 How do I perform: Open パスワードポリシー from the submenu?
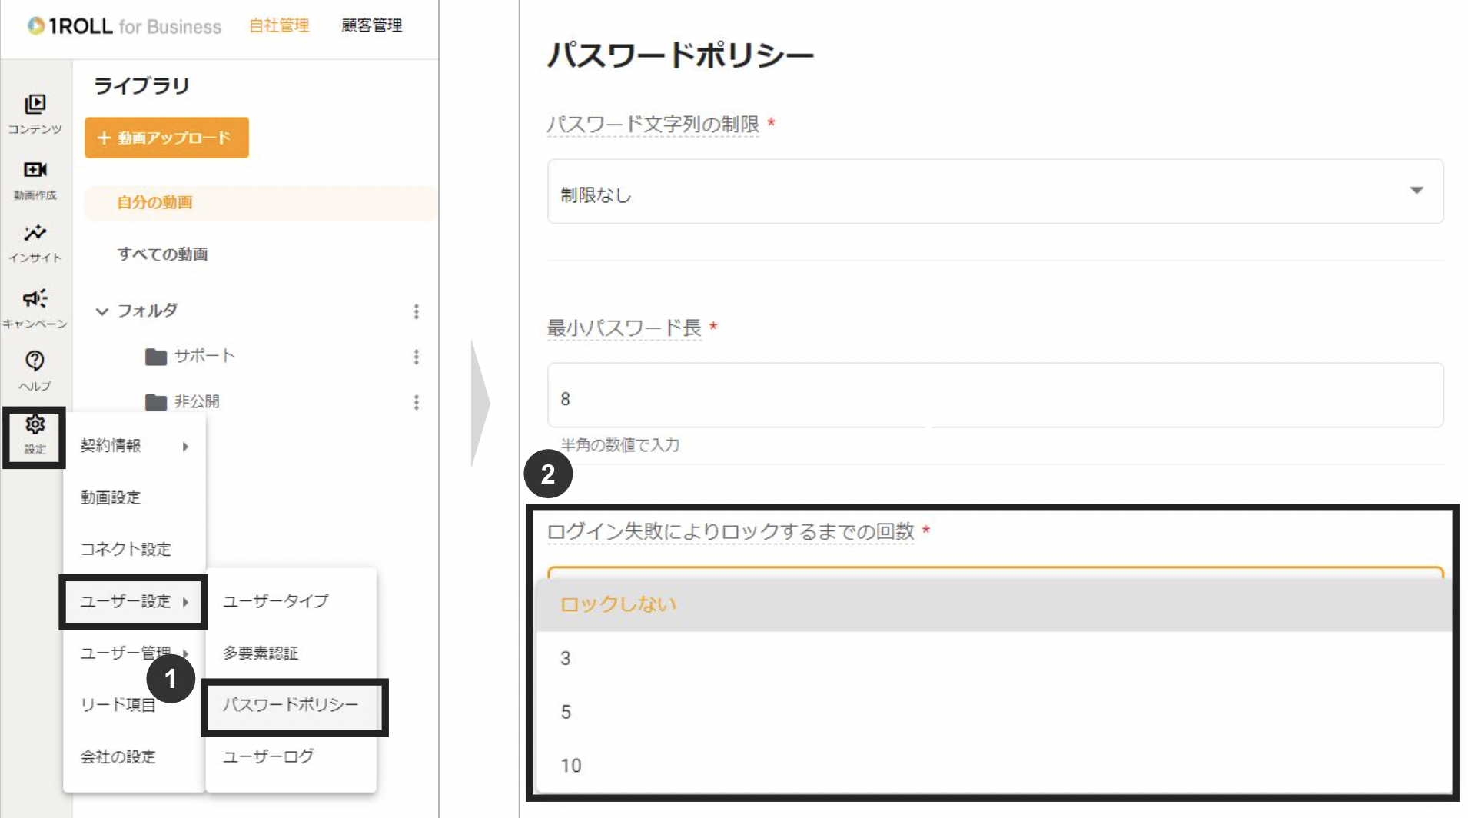(x=291, y=706)
